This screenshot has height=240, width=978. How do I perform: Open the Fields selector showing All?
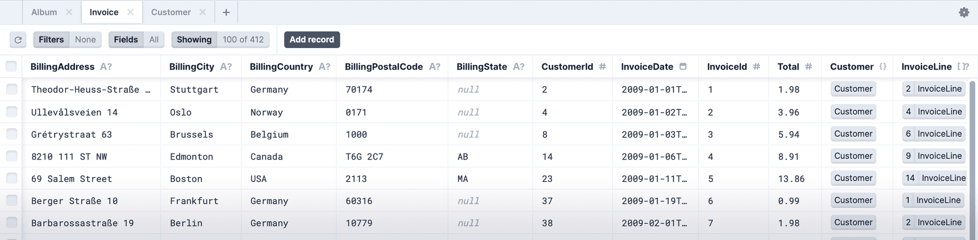pyautogui.click(x=136, y=40)
